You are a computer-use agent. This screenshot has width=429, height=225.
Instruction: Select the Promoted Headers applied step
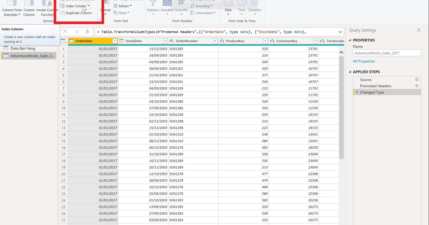click(x=375, y=86)
